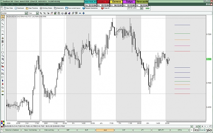
Task: Switch to the AUD tab
Action: point(105,130)
